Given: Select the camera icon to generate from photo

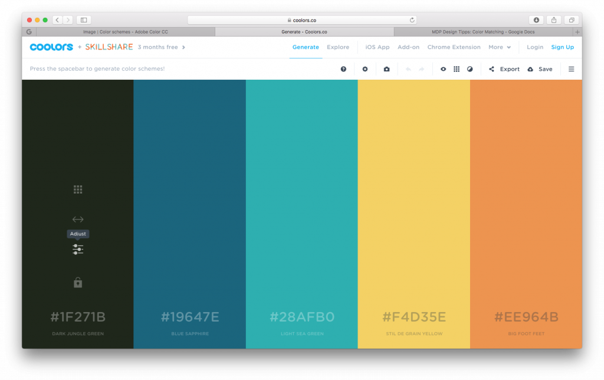Looking at the screenshot, I should pyautogui.click(x=386, y=69).
